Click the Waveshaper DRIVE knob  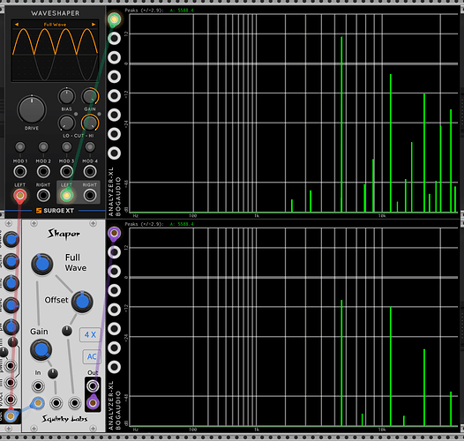32,109
